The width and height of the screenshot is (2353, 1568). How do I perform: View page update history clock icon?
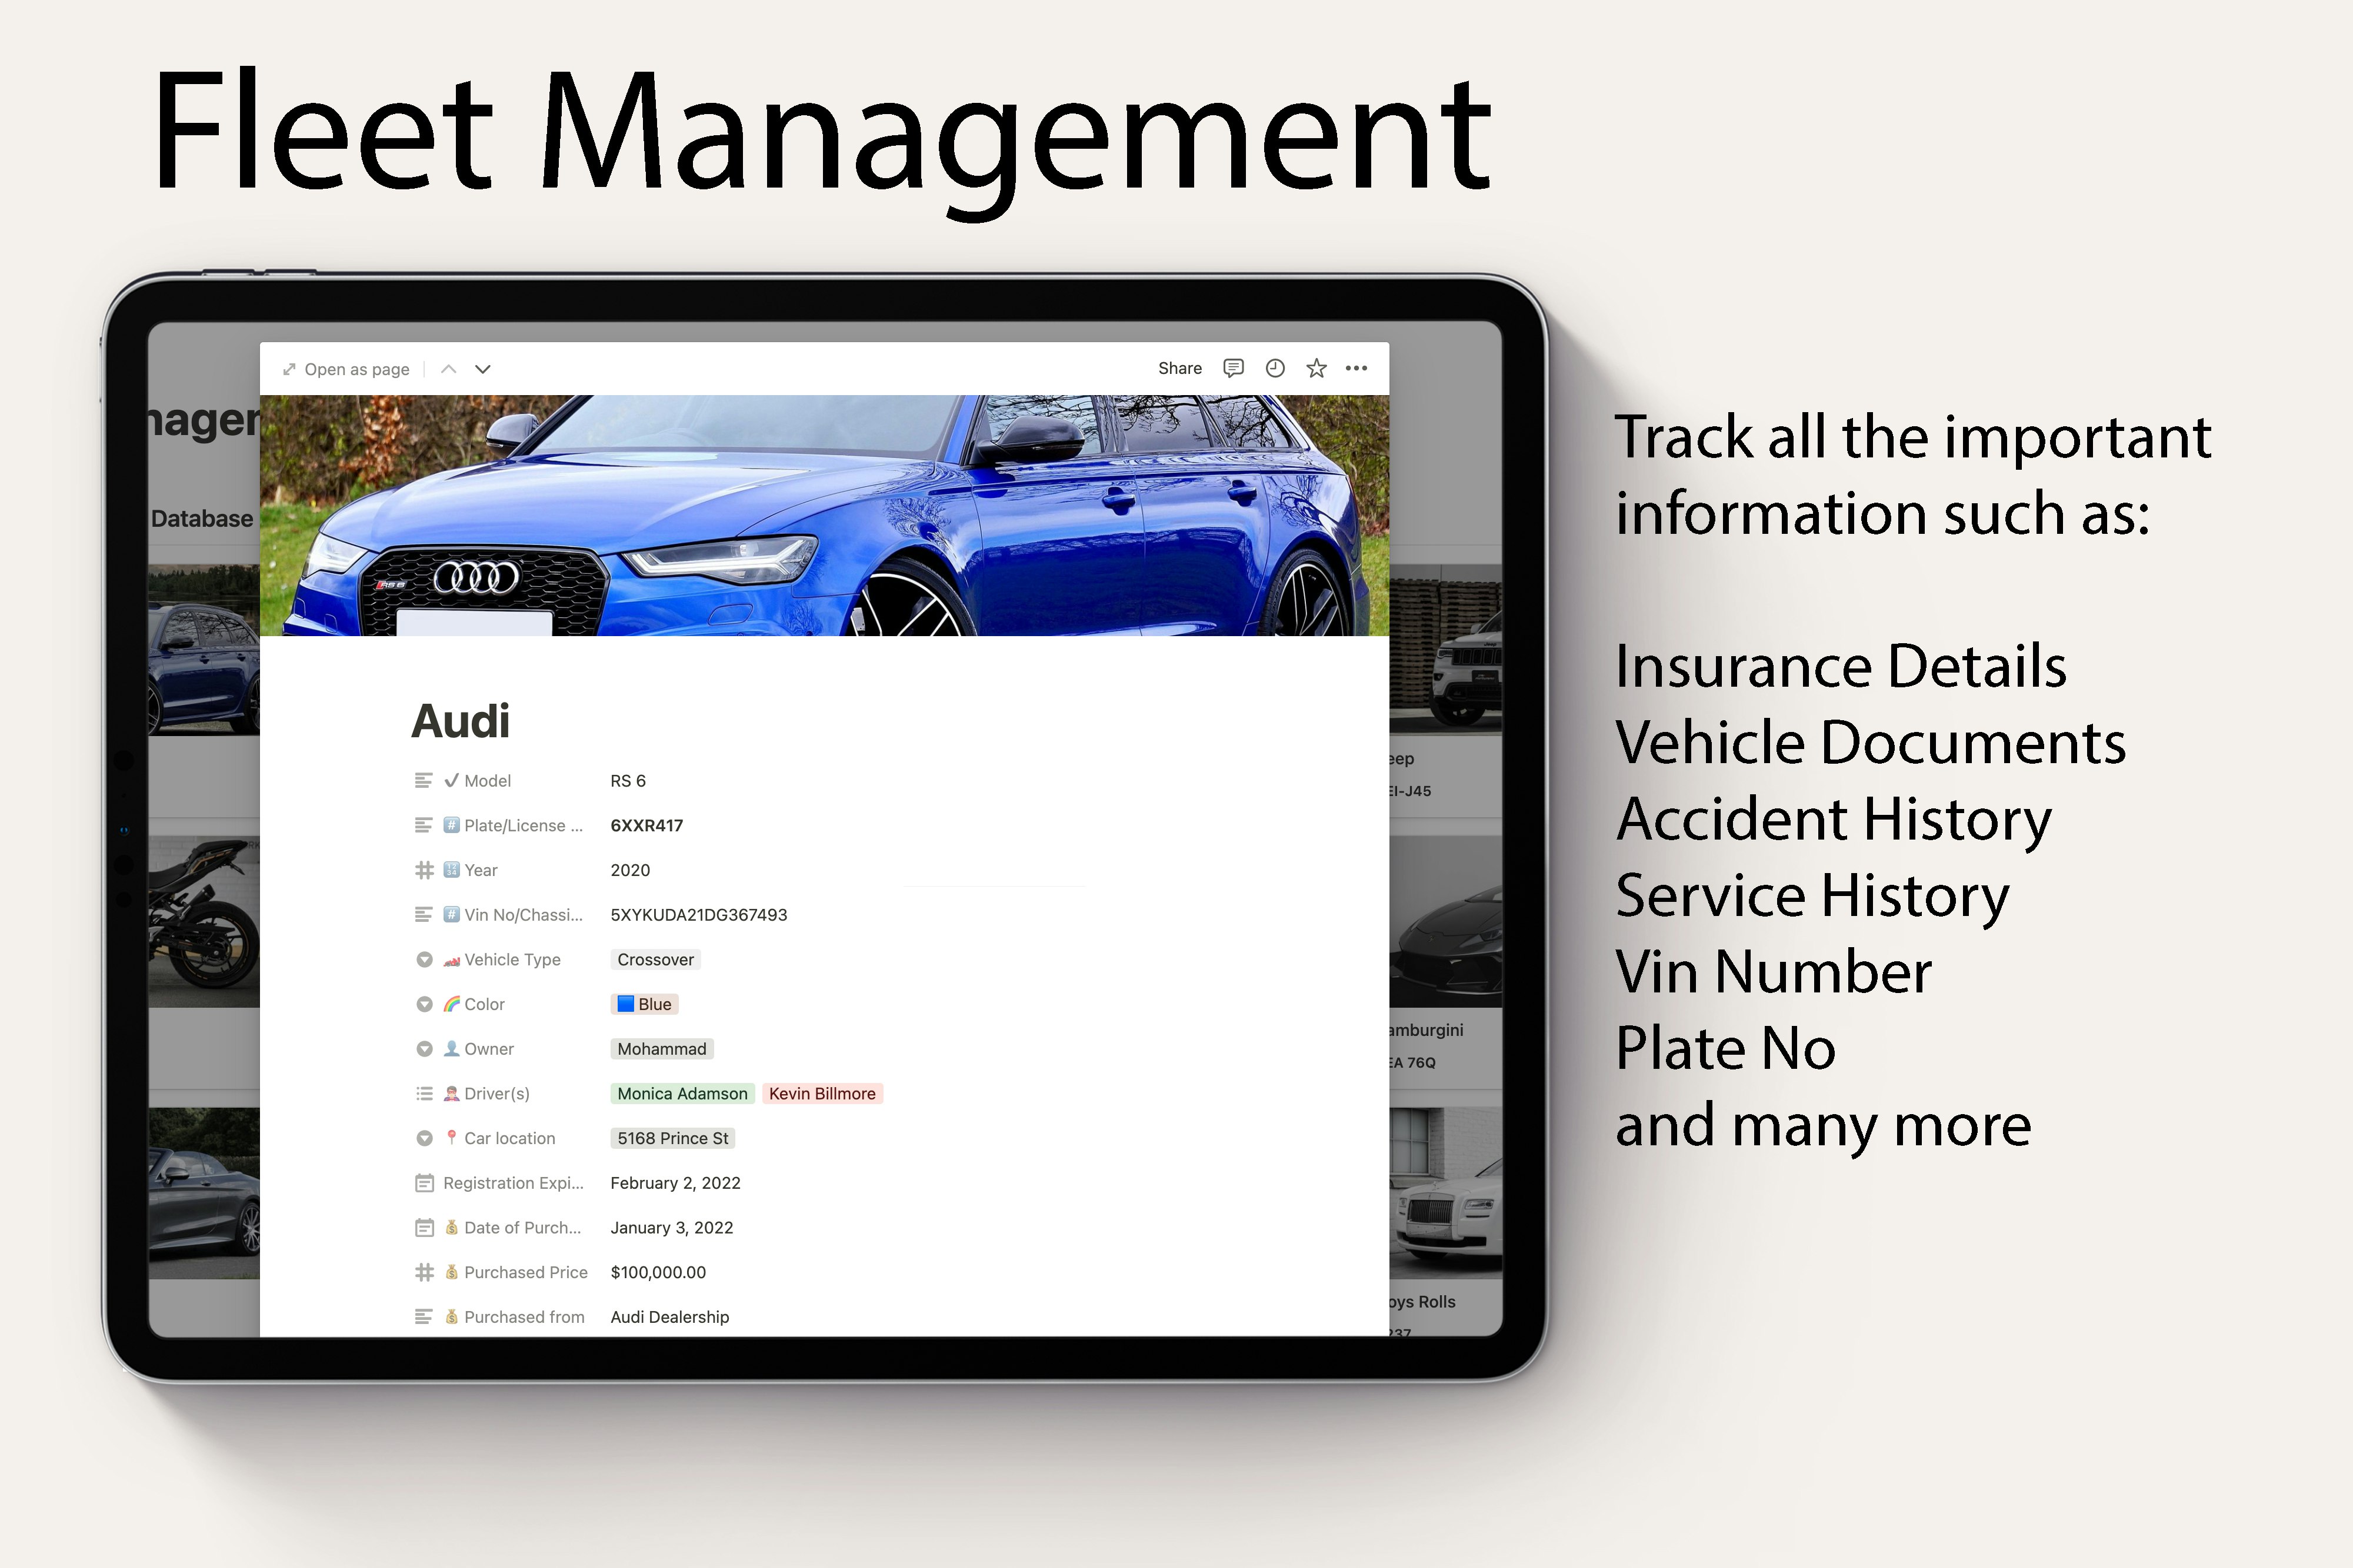click(1275, 368)
